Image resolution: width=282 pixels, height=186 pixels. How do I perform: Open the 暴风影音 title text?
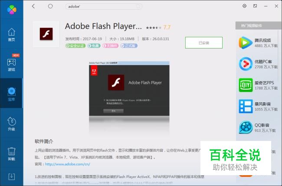coord(262,104)
